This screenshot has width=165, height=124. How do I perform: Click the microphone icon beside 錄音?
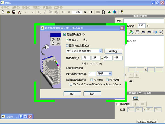[85, 40]
